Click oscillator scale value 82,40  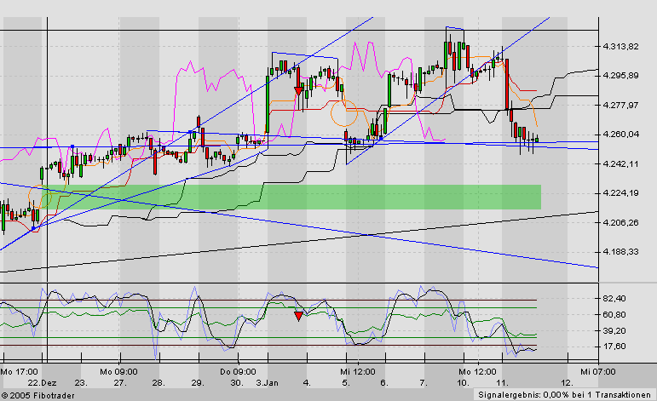(x=614, y=299)
